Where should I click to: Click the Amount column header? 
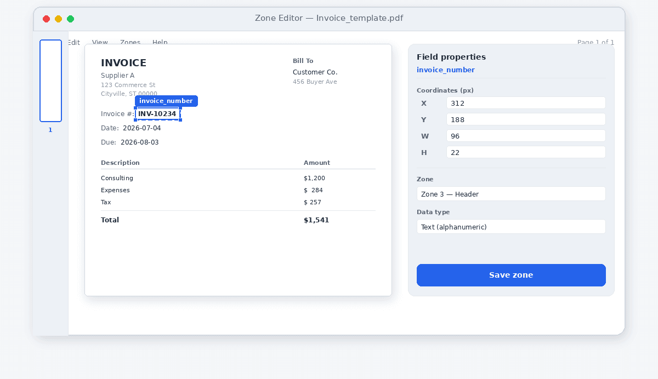point(317,163)
